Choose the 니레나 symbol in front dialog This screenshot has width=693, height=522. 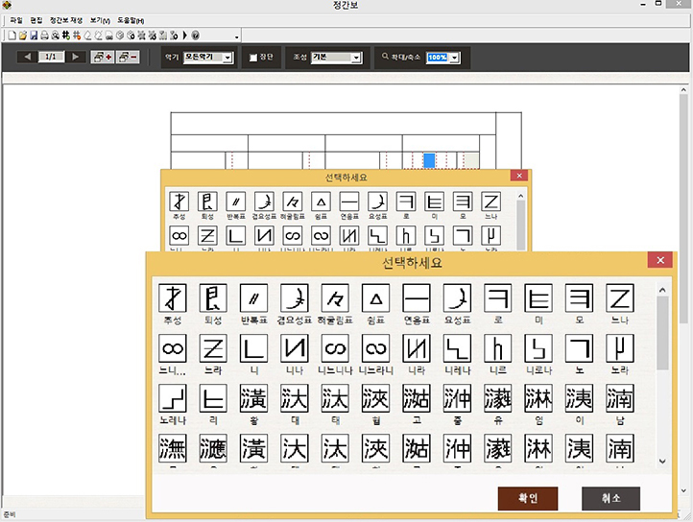pos(457,348)
